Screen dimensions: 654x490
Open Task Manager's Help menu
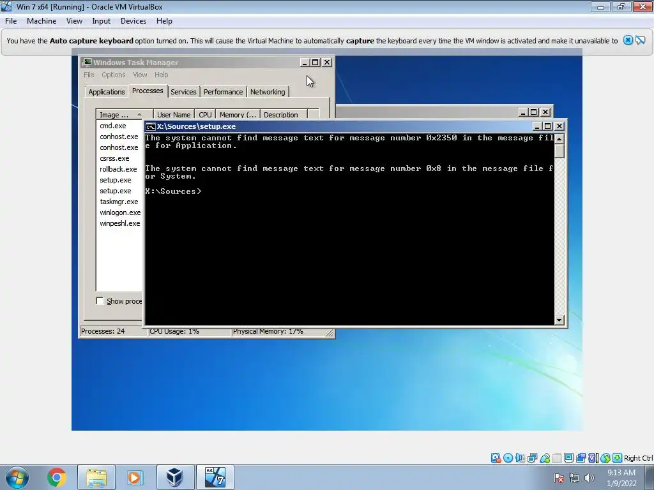click(162, 75)
